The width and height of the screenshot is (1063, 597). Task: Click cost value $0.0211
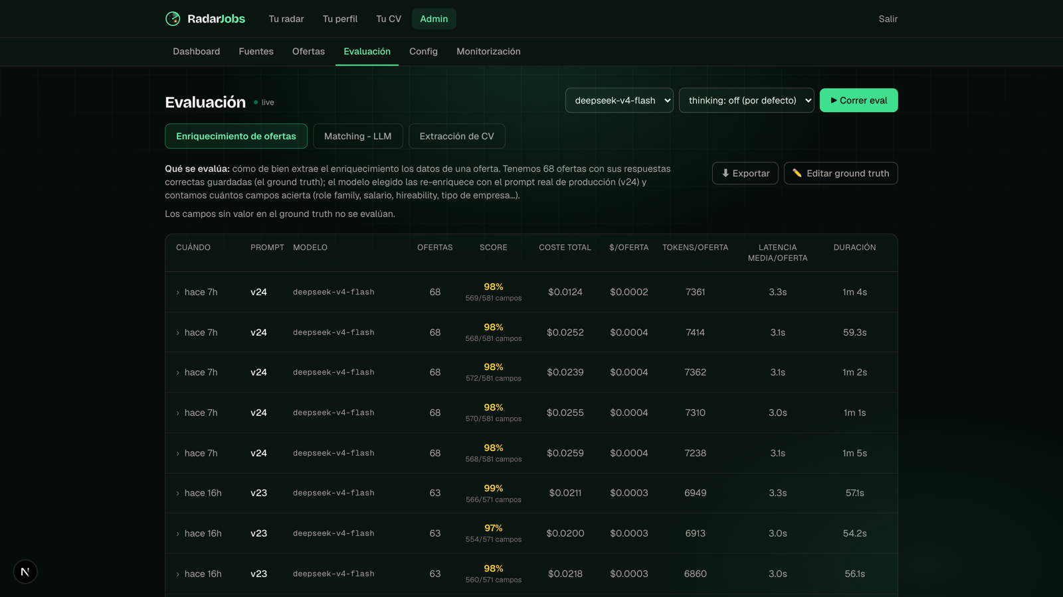point(565,493)
